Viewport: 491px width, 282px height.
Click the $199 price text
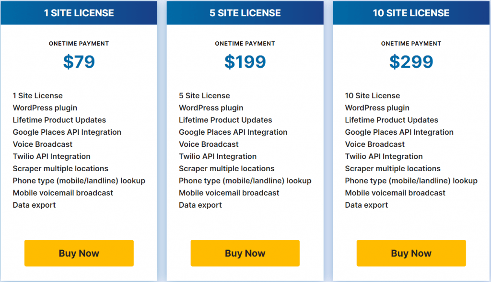[245, 61]
